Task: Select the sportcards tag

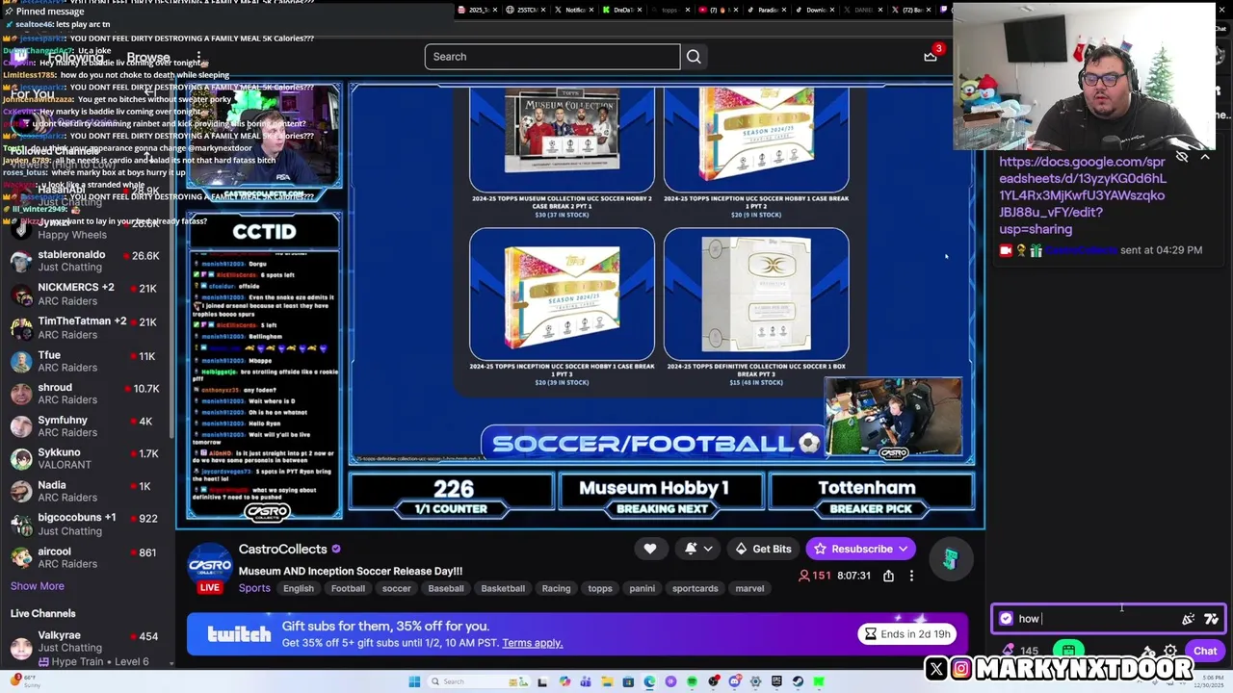Action: point(695,588)
